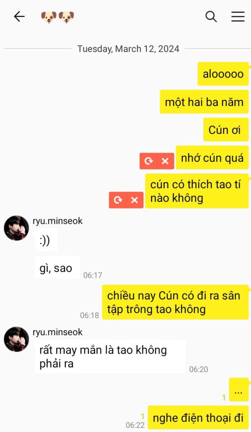Tap the "rất may mắn là tao không phải ra" bubble
Screen dimensions: 251x432
pos(110,357)
